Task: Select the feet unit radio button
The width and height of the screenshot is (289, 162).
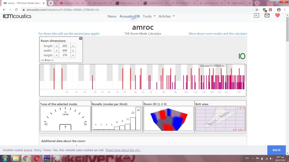Action: [x=52, y=60]
